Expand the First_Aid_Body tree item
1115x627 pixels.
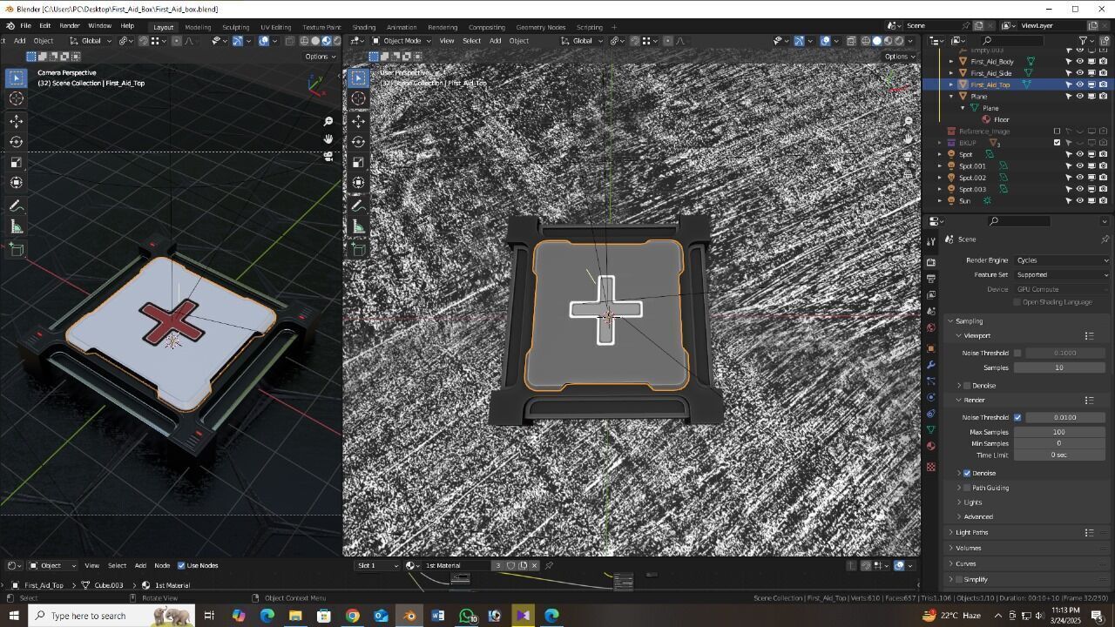tap(951, 62)
